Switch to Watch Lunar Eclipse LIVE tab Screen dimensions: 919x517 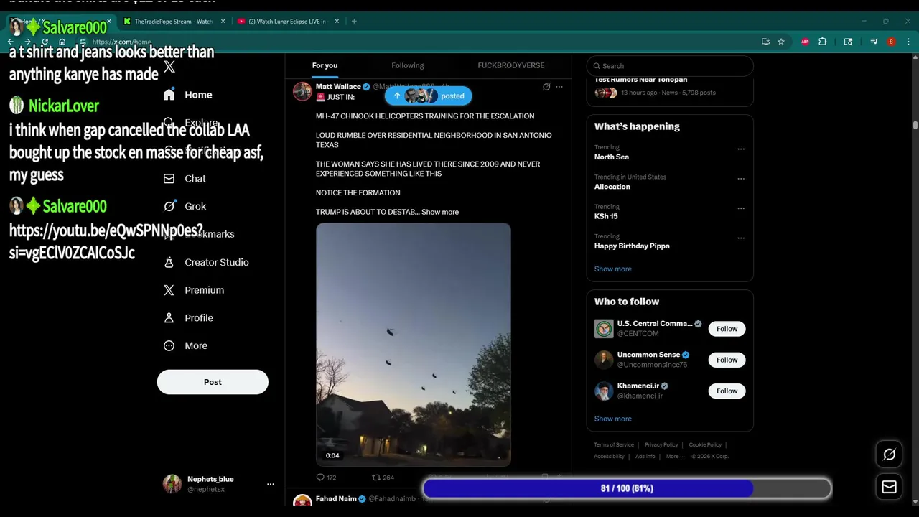click(287, 22)
